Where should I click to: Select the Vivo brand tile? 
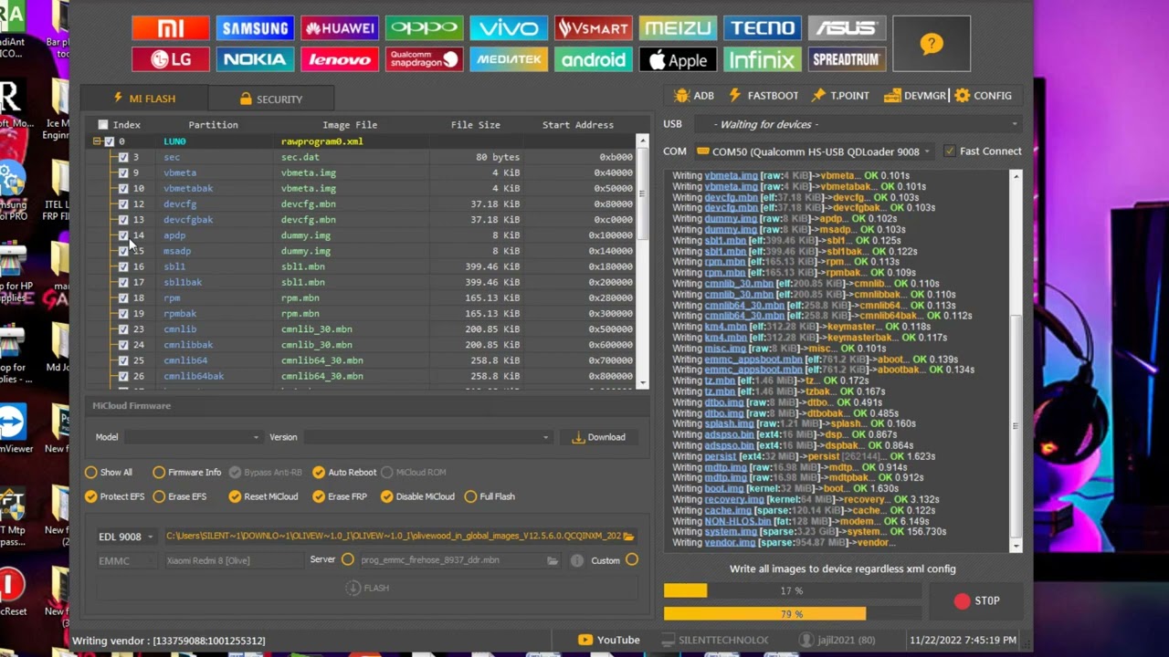point(509,28)
